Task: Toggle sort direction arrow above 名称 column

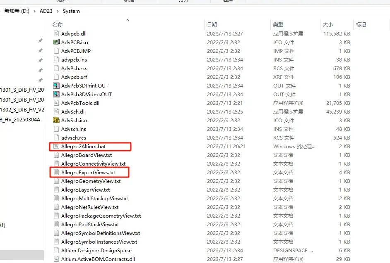Action: click(x=128, y=20)
